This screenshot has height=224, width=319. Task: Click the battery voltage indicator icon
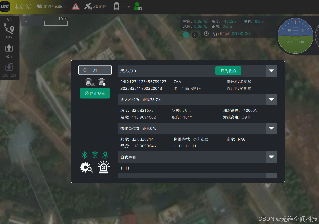click(117, 6)
